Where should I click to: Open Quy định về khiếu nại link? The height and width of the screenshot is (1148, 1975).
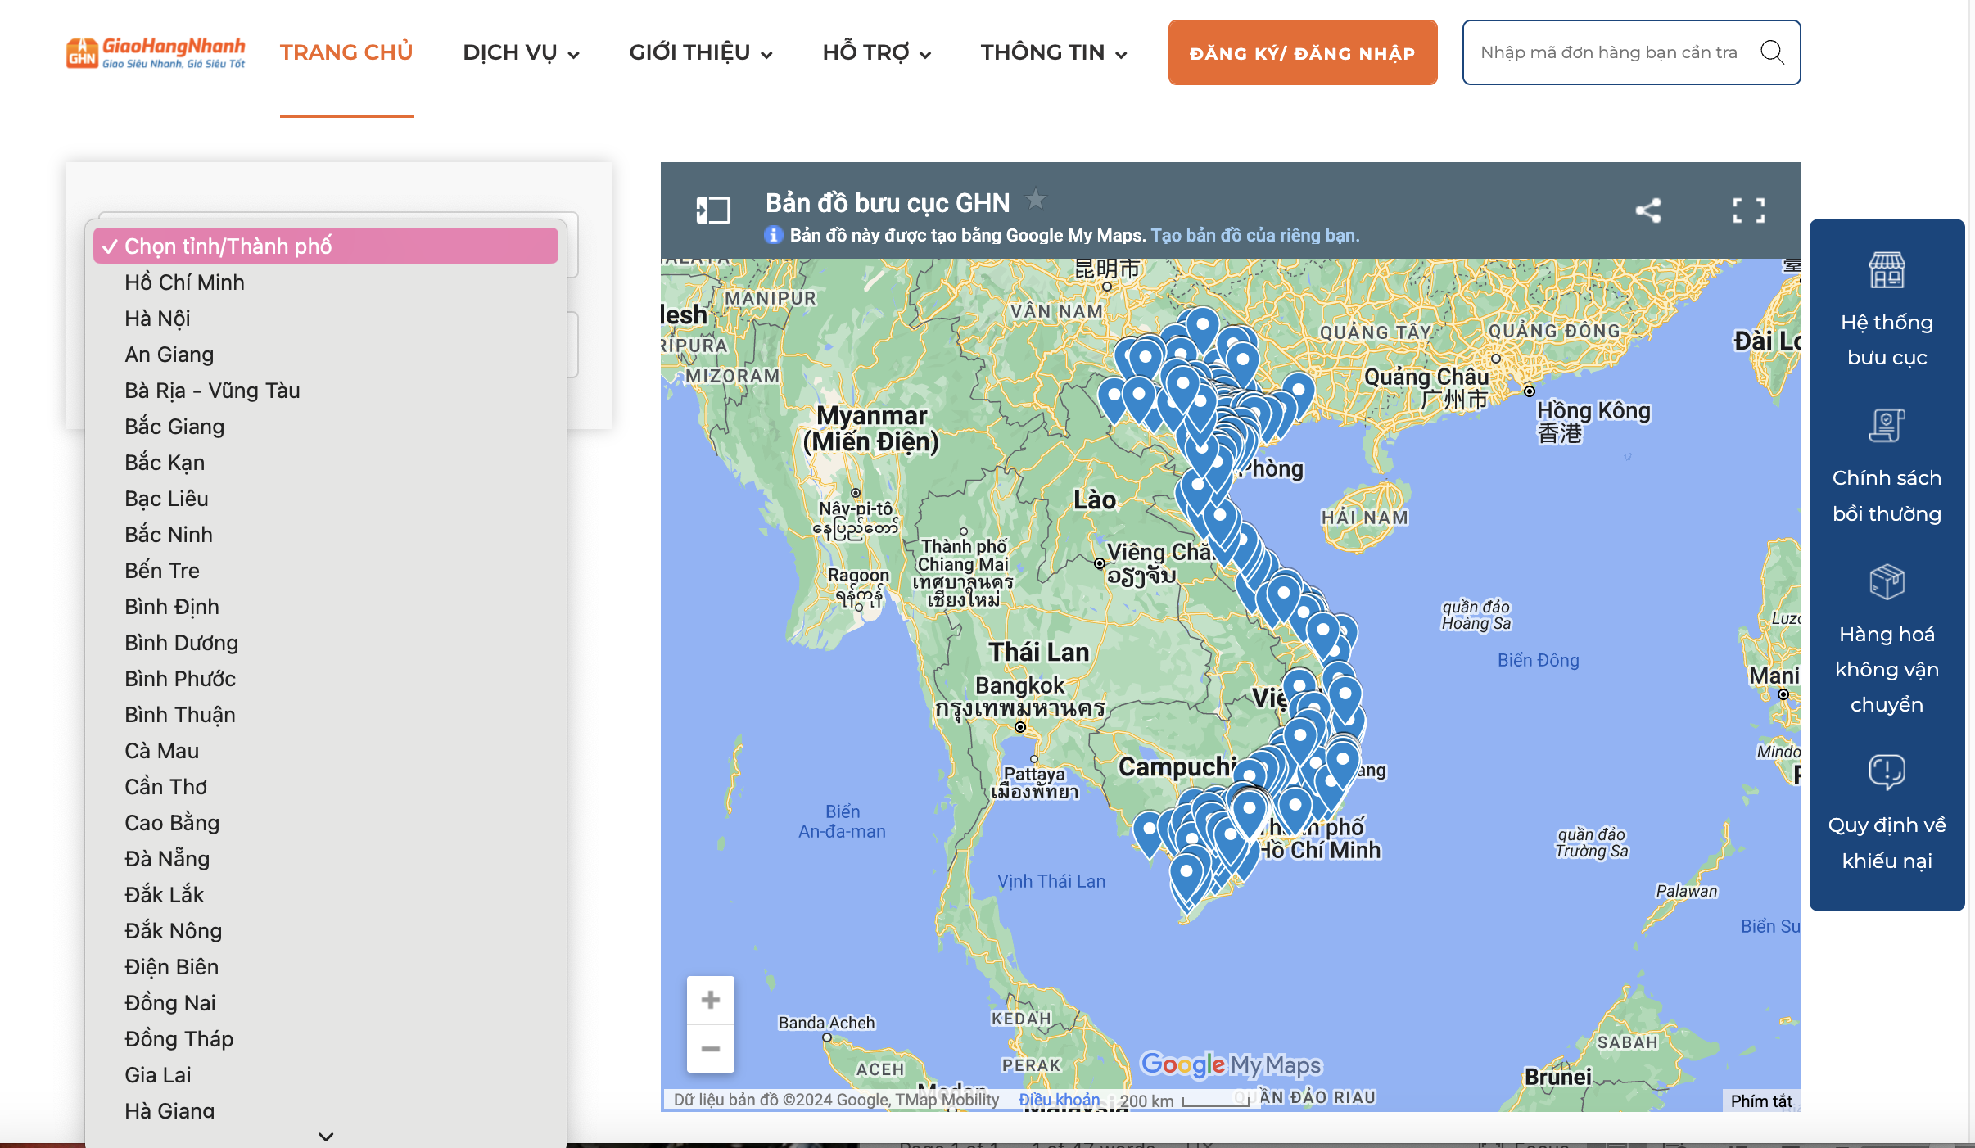pos(1887,843)
